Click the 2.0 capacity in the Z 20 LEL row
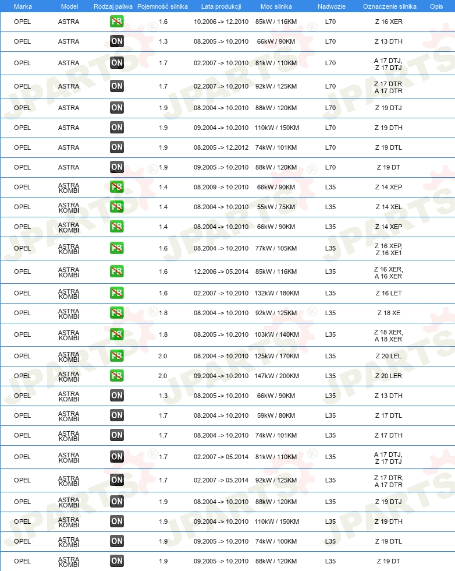Image resolution: width=455 pixels, height=571 pixels. pyautogui.click(x=162, y=356)
